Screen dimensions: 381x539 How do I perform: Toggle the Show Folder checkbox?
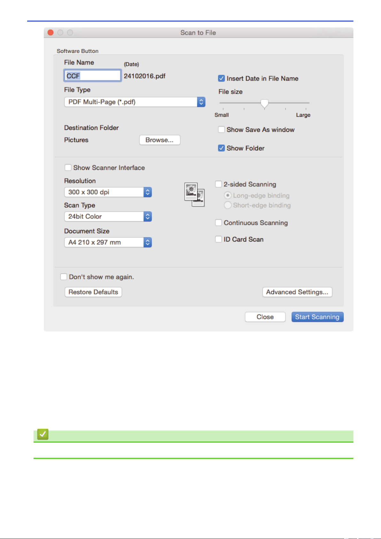pyautogui.click(x=221, y=148)
